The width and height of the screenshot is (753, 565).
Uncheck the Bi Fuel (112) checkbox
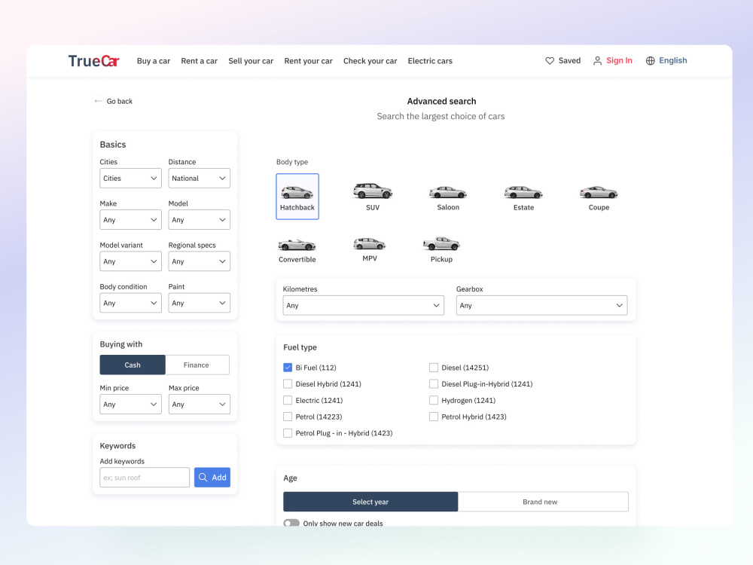(288, 368)
